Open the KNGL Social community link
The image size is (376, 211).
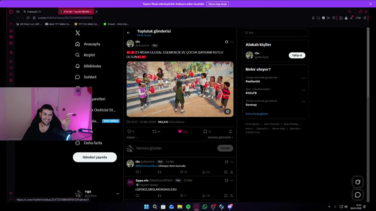coord(144,35)
